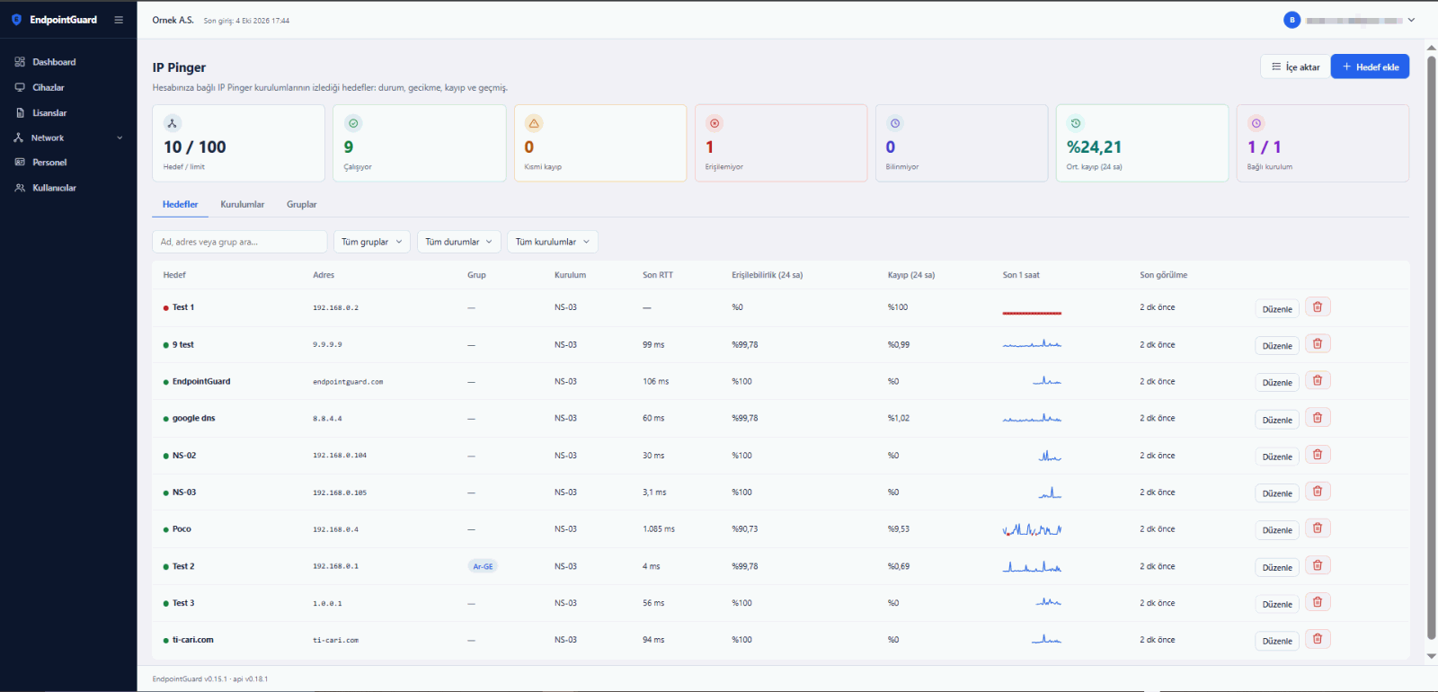This screenshot has height=692, width=1438.
Task: Toggle sidebar with the hamburger menu icon
Action: (x=119, y=20)
